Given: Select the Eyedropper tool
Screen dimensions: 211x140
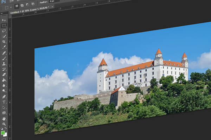Looking at the screenshot, I should [x=4, y=47].
